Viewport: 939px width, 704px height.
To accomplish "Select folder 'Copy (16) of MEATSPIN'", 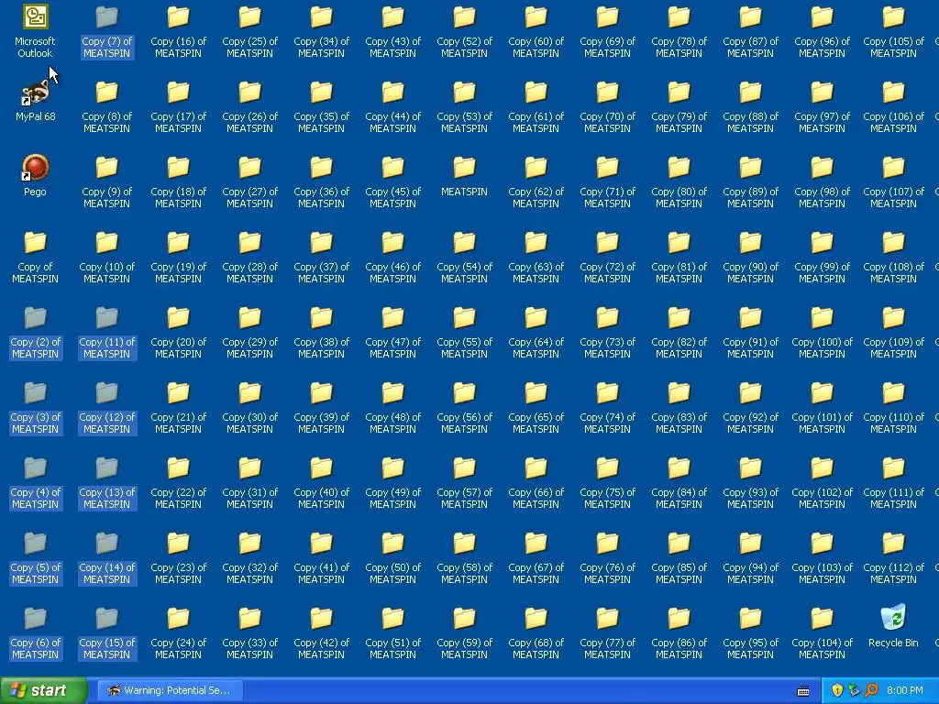I will point(178,31).
